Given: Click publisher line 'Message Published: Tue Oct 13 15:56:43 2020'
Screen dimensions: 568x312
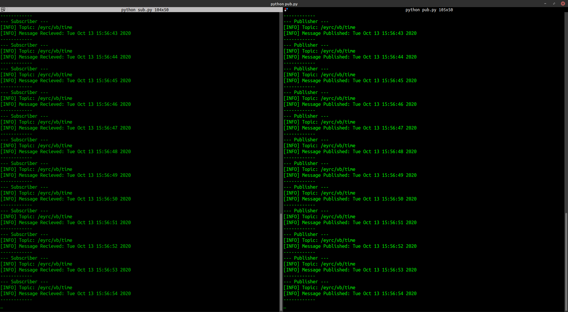Looking at the screenshot, I should (x=350, y=33).
